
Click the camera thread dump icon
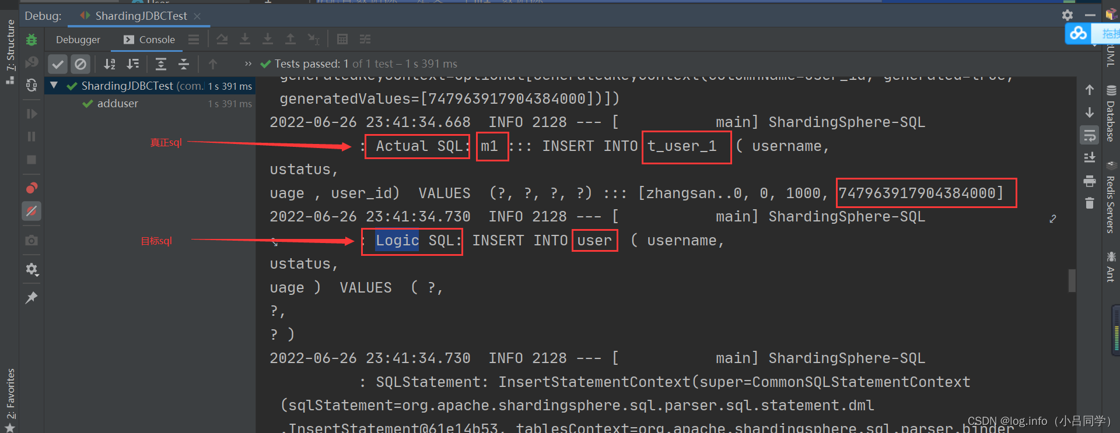(32, 240)
